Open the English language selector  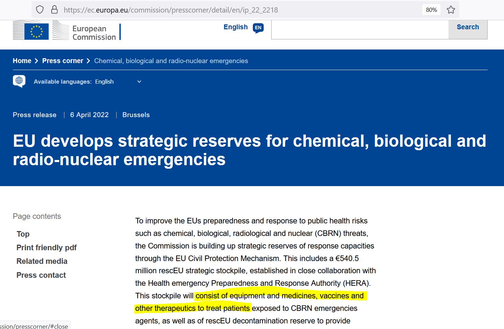(236, 27)
